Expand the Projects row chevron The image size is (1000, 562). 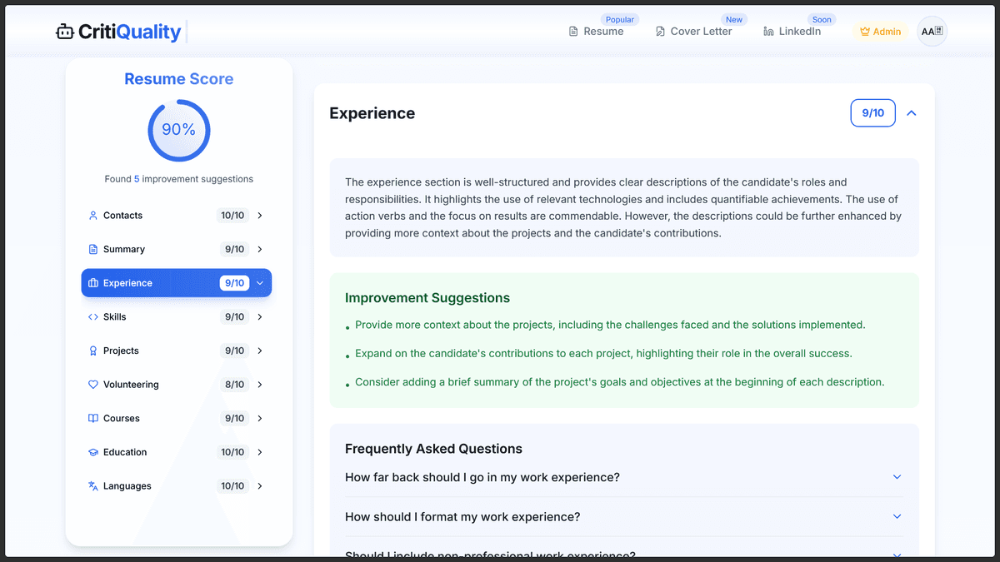click(x=260, y=351)
